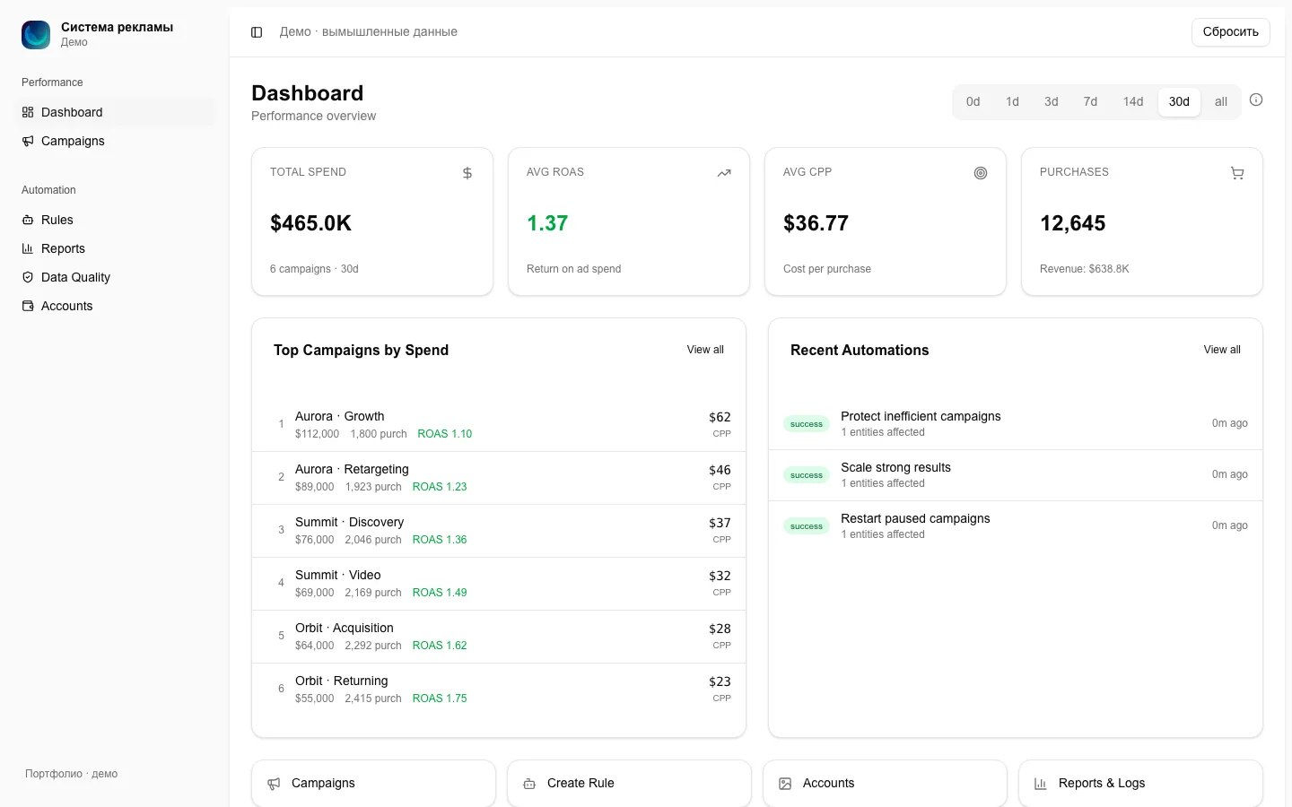The width and height of the screenshot is (1292, 807).
Task: Click the info icon beside date range
Action: [x=1256, y=100]
